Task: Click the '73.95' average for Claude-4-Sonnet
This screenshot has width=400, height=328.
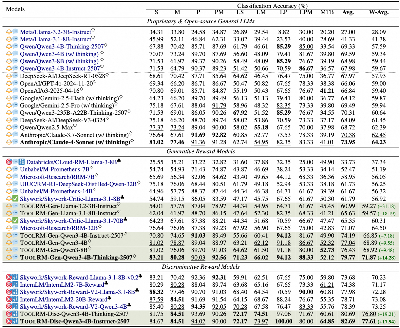Action: point(348,142)
